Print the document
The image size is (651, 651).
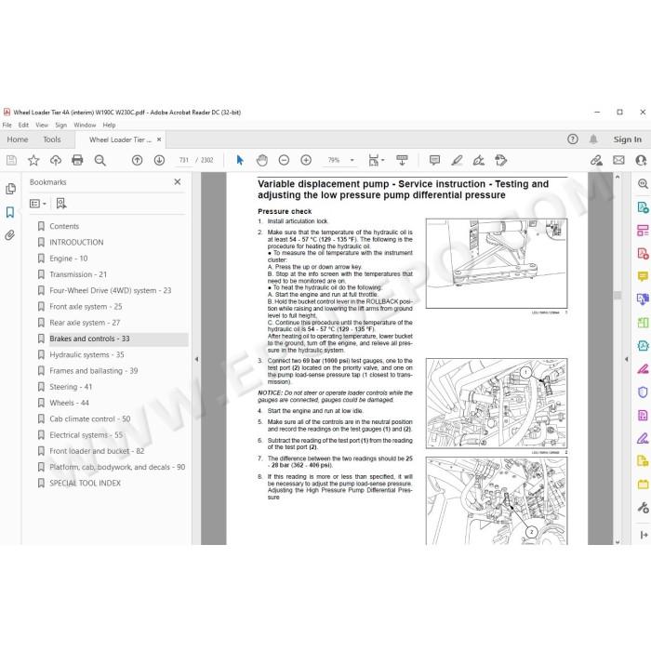(77, 160)
